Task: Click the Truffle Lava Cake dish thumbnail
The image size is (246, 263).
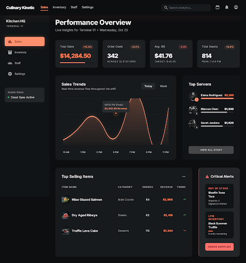Action: [x=65, y=231]
